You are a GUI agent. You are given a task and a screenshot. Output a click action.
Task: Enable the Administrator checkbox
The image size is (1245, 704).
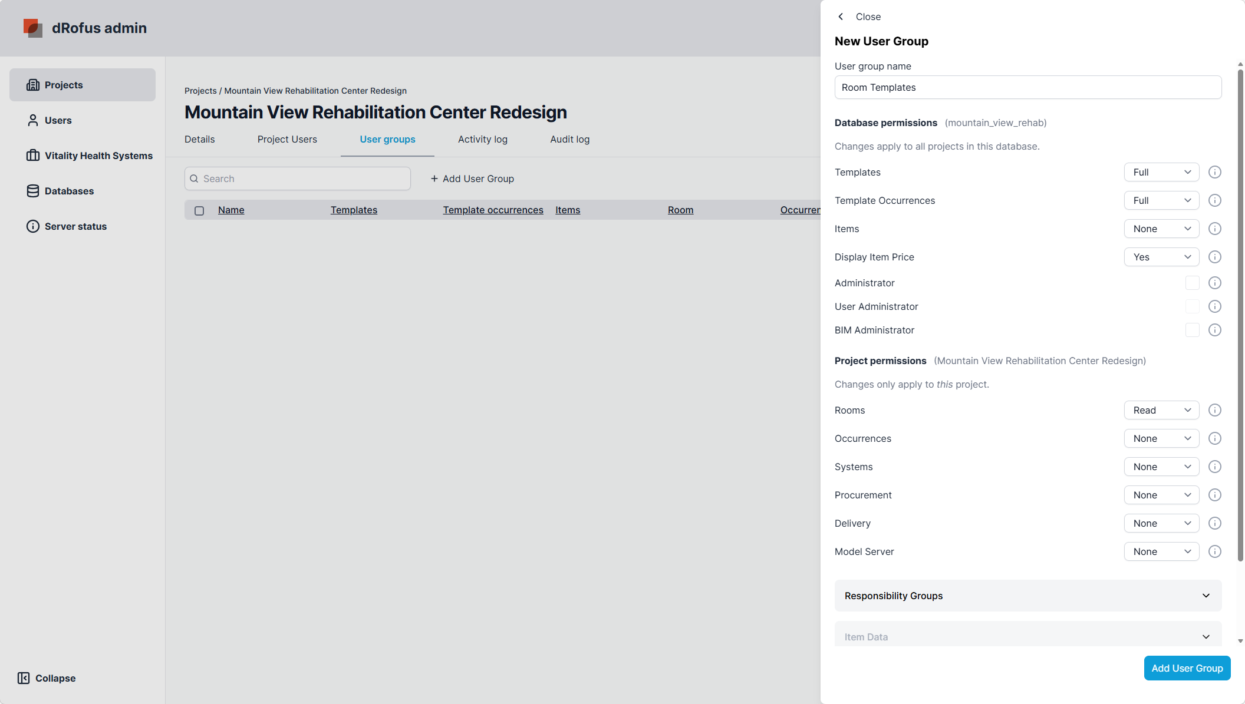1192,283
